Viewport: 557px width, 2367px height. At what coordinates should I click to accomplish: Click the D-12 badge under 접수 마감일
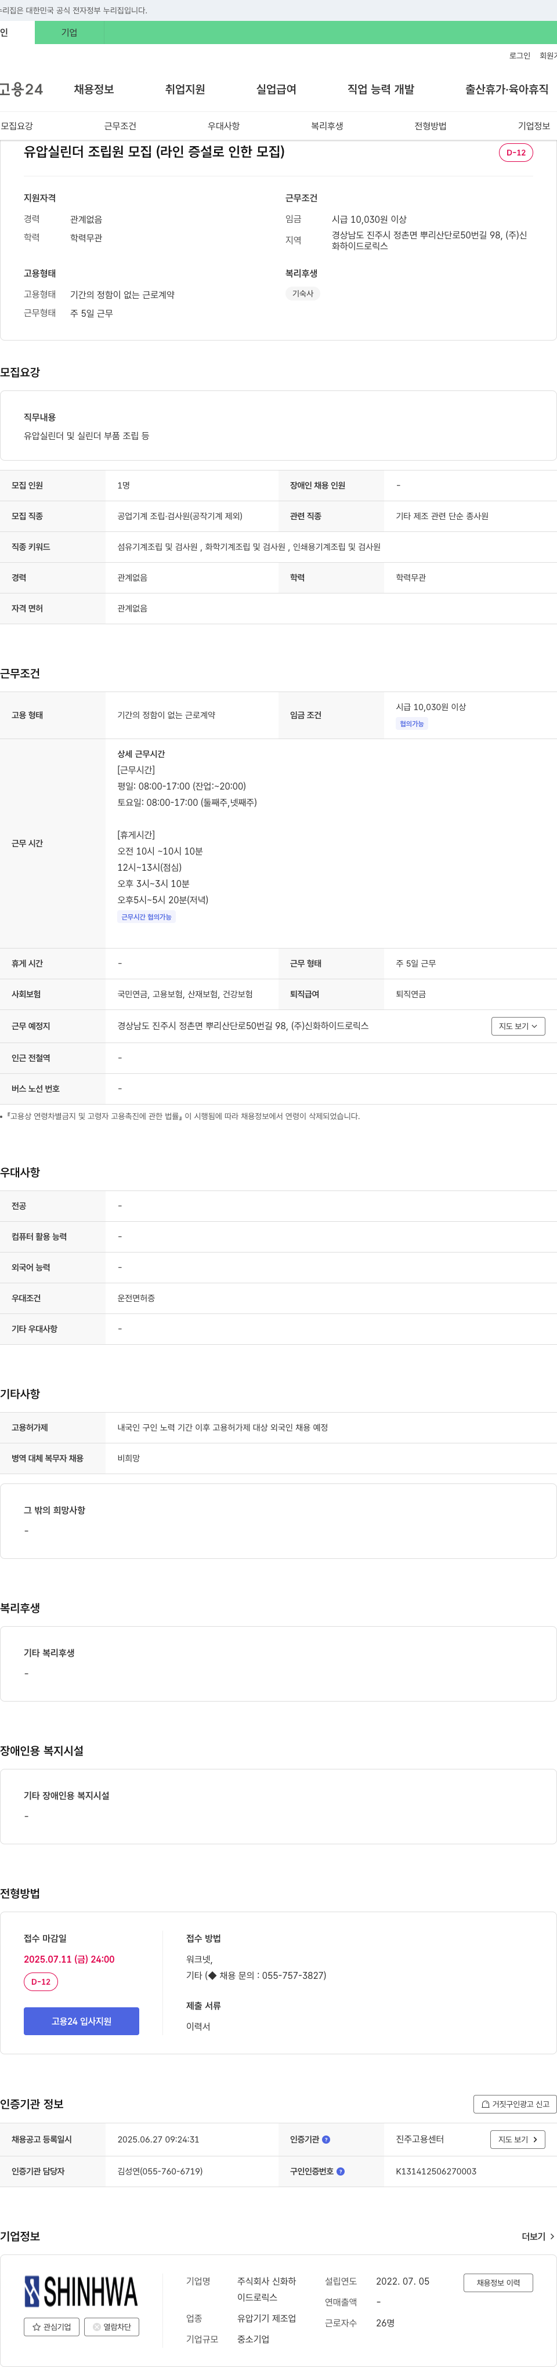(41, 1982)
